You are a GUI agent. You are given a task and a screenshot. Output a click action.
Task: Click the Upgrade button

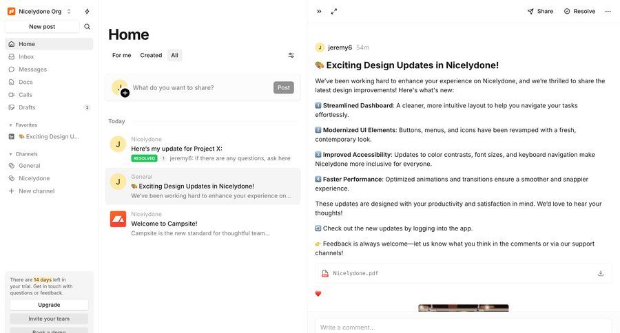pos(49,305)
